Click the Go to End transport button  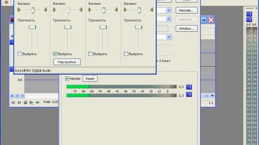[x=19, y=102]
